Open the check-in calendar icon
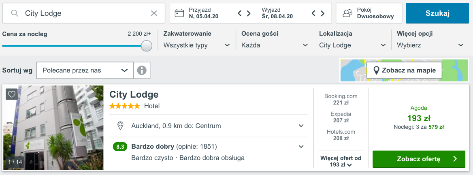The height and width of the screenshot is (175, 473). [x=179, y=13]
